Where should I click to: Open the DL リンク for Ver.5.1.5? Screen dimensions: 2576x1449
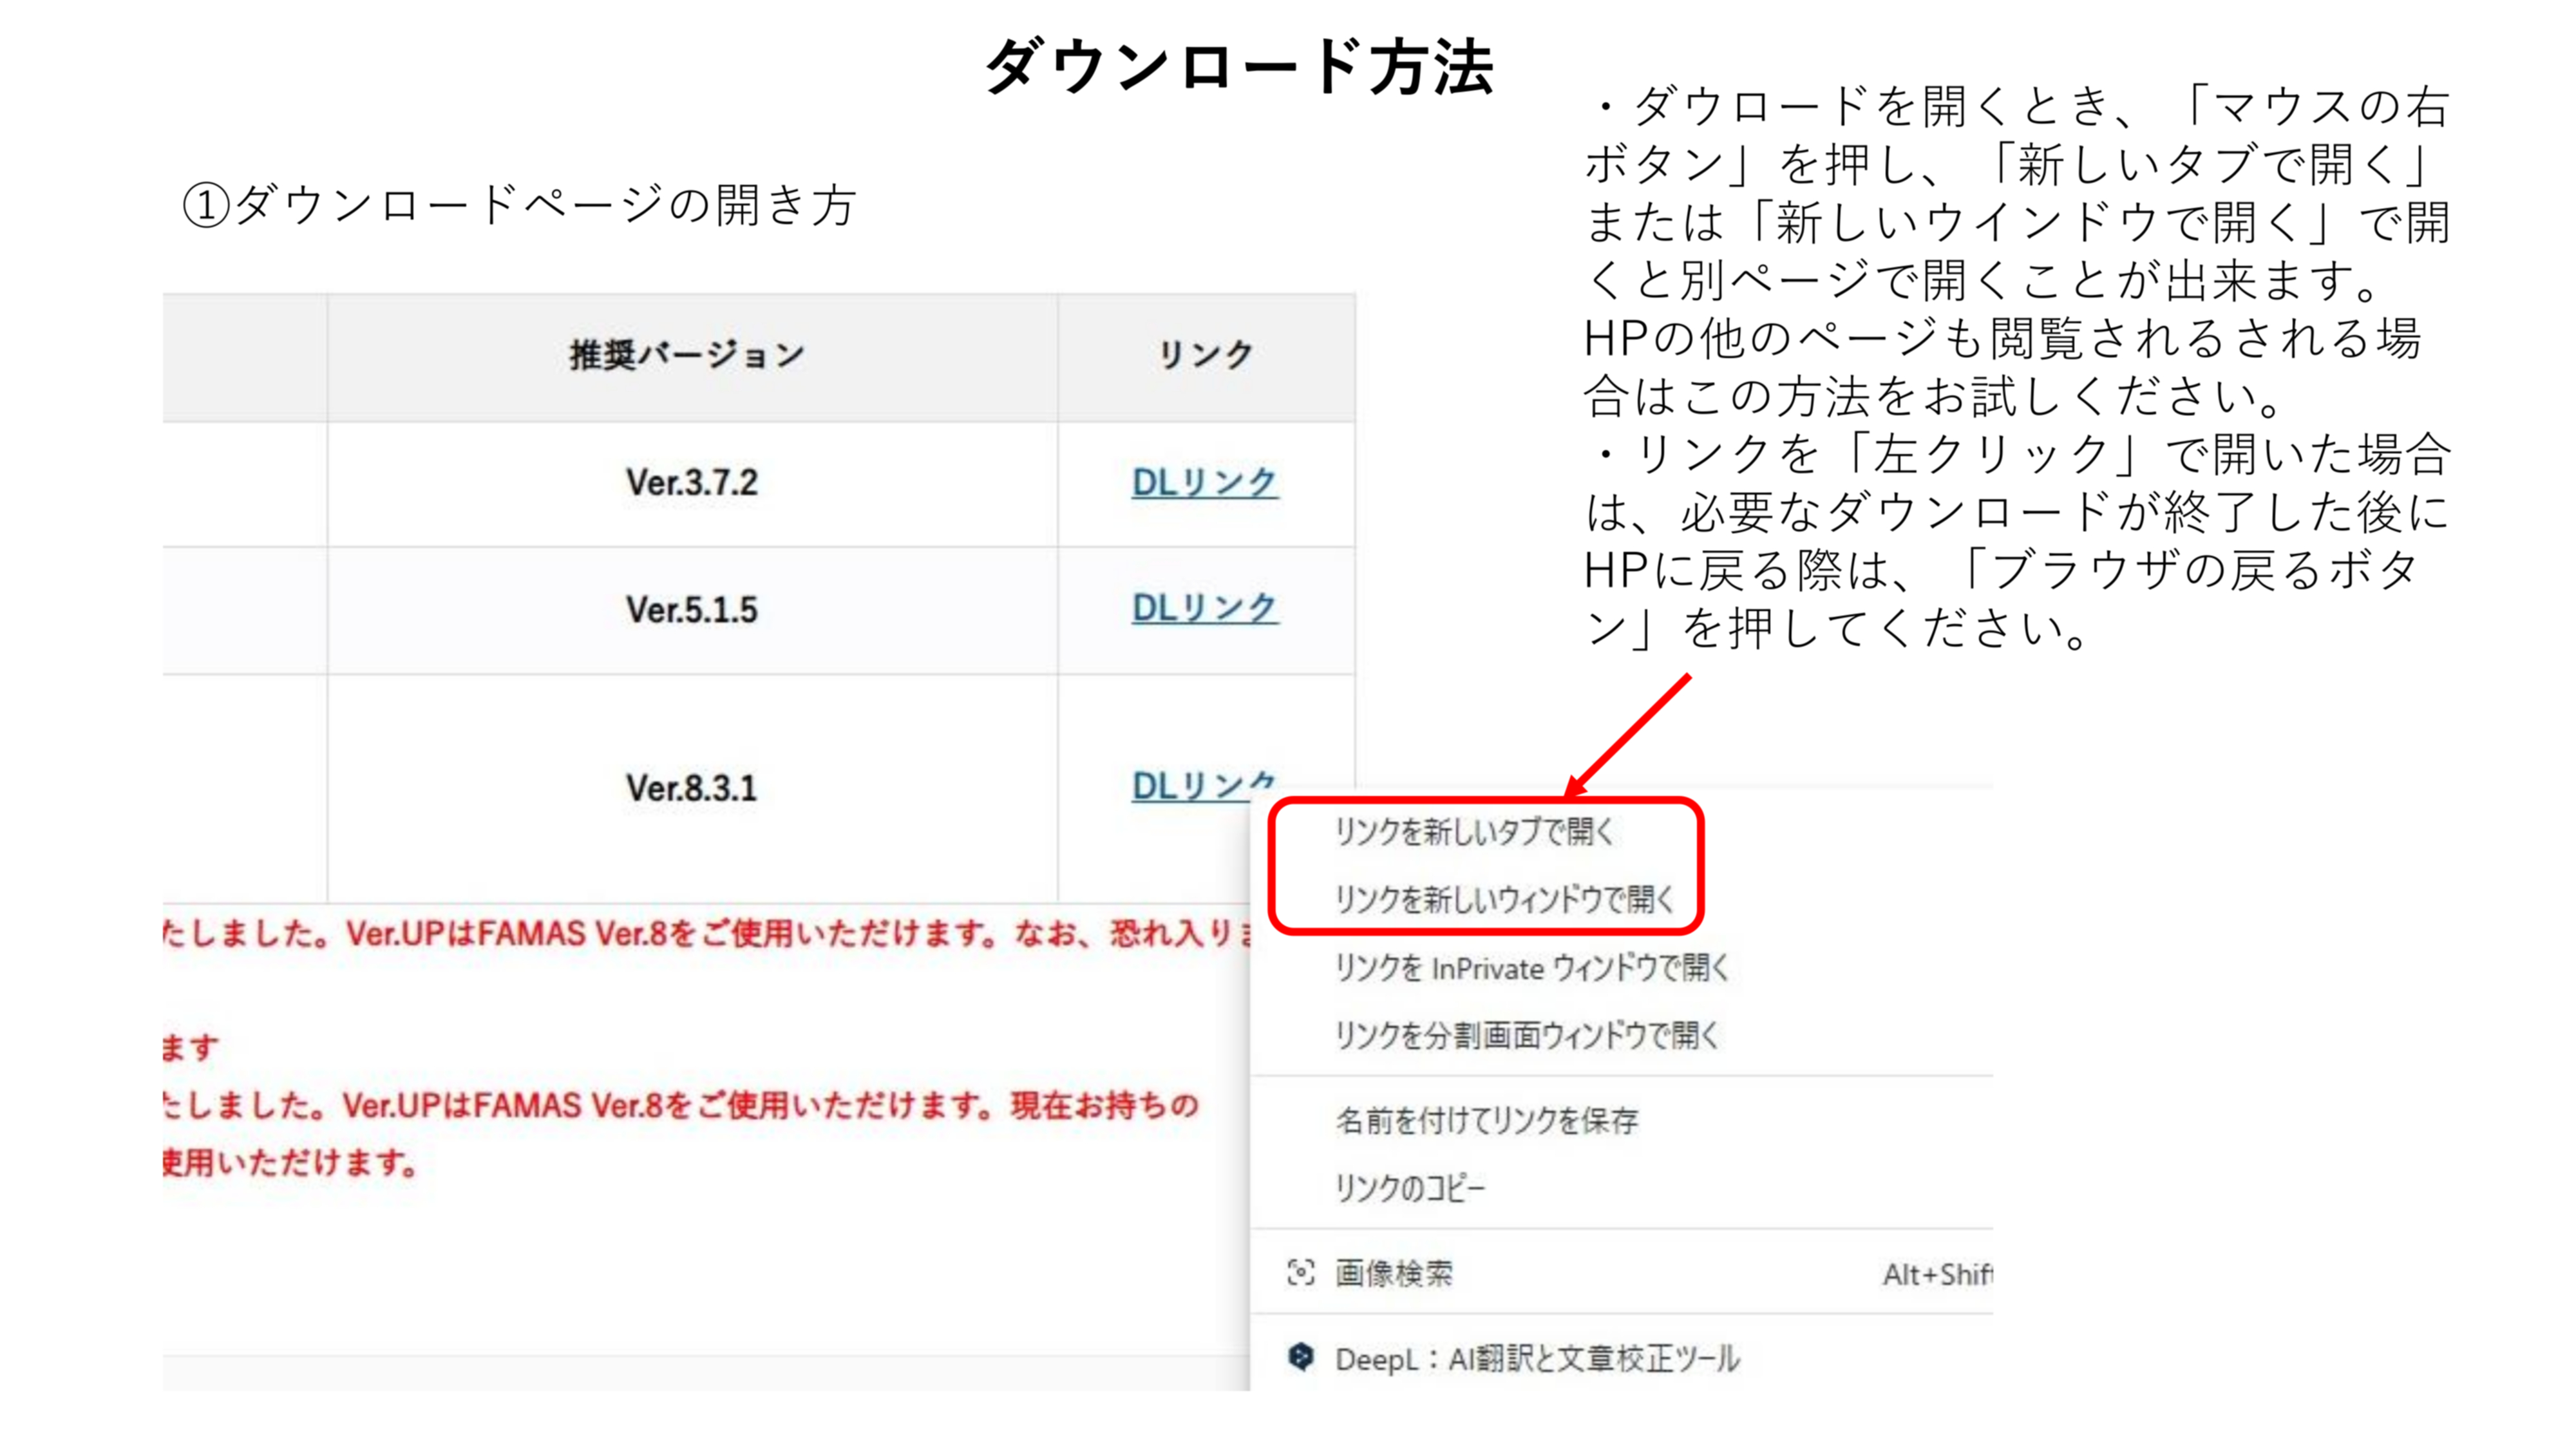[1205, 605]
